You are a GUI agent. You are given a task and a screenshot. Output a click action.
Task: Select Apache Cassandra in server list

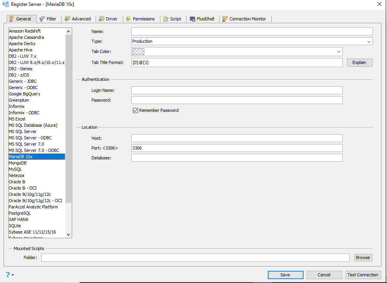37,37
